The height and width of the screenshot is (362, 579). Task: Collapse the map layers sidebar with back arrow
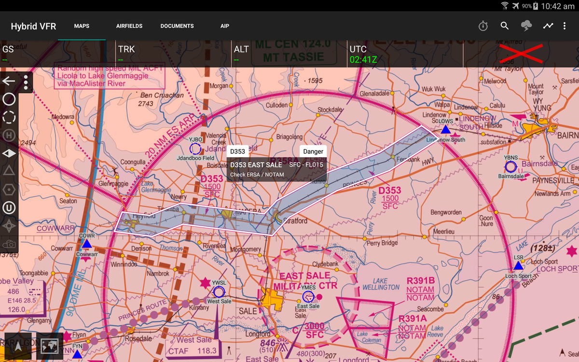coord(9,81)
